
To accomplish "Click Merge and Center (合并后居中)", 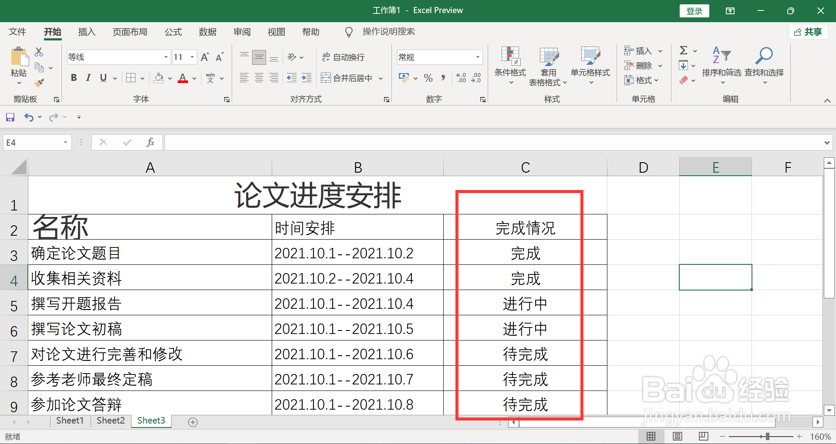I will 347,78.
